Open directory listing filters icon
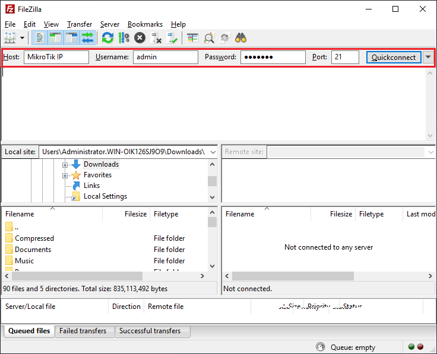Screen dimensions: 437x354 [192, 38]
